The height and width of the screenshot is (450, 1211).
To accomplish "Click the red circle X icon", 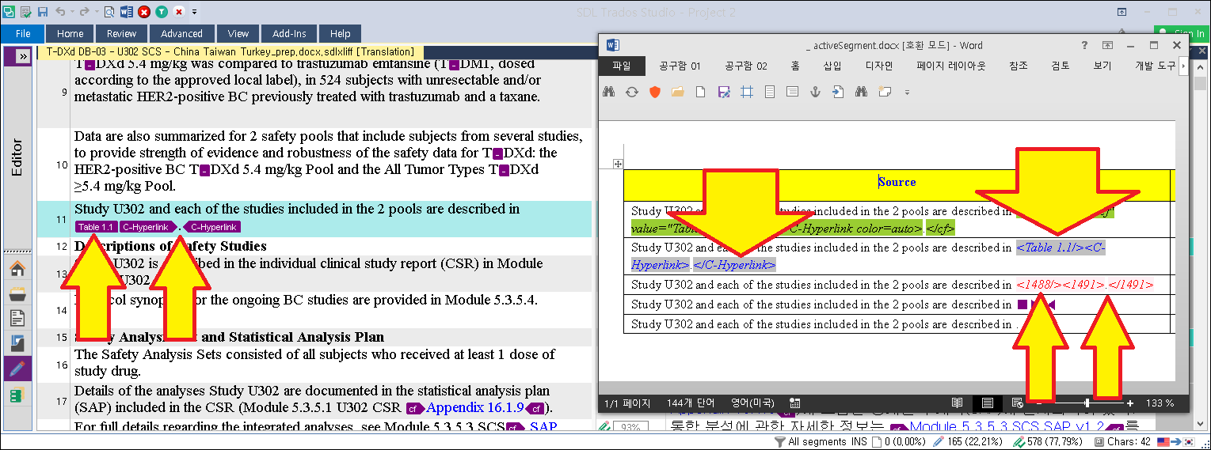I will pos(144,12).
